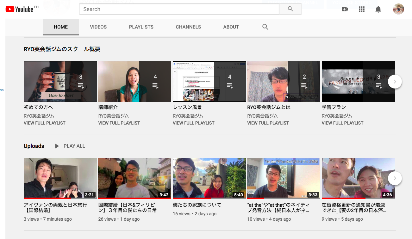Open the 4:36 duration video thumbnail
Image resolution: width=412 pixels, height=239 pixels.
pos(358,178)
